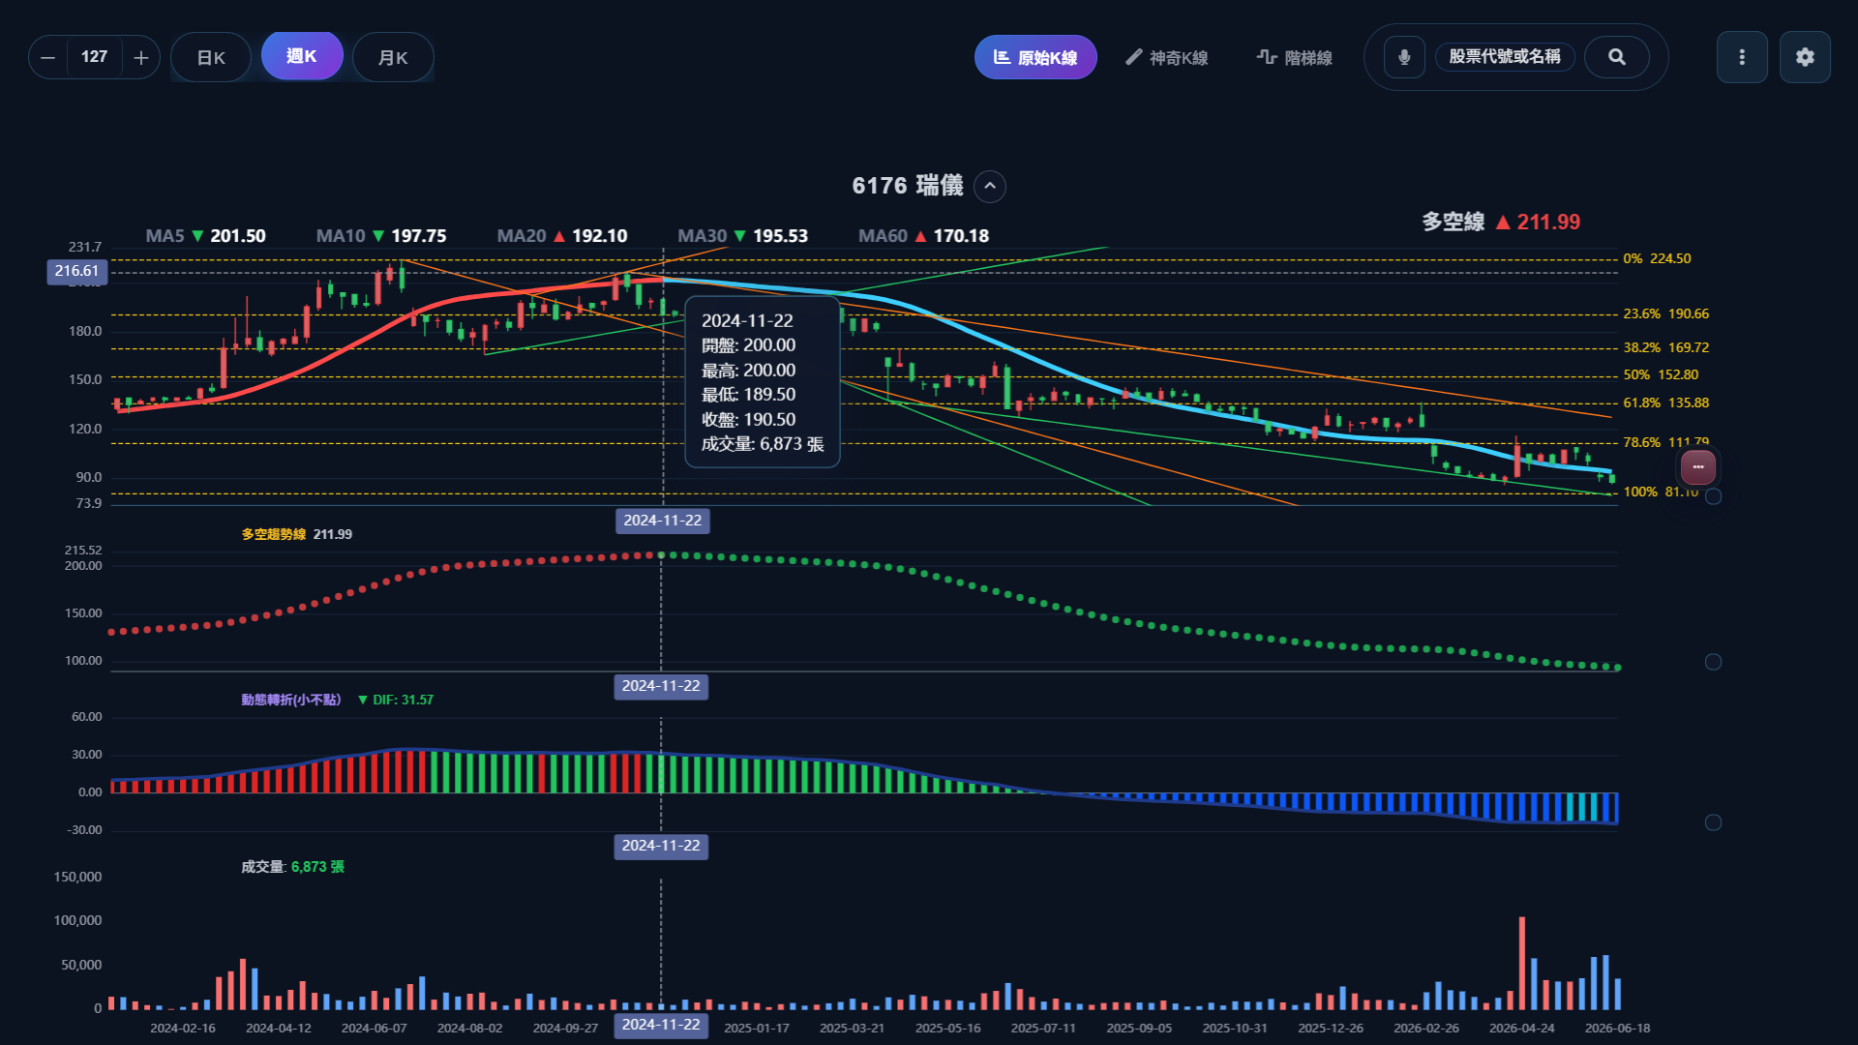The width and height of the screenshot is (1858, 1045).
Task: Click the MA30 195.53 indicator label
Action: (742, 236)
